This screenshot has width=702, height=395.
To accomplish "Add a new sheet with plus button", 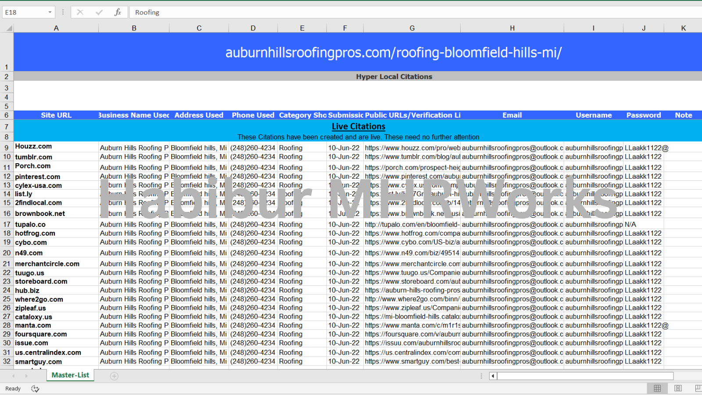I will pos(114,376).
